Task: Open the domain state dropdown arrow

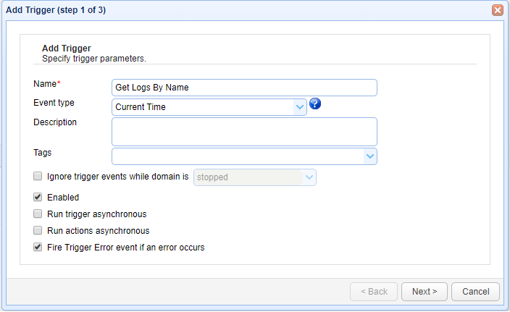Action: point(309,177)
